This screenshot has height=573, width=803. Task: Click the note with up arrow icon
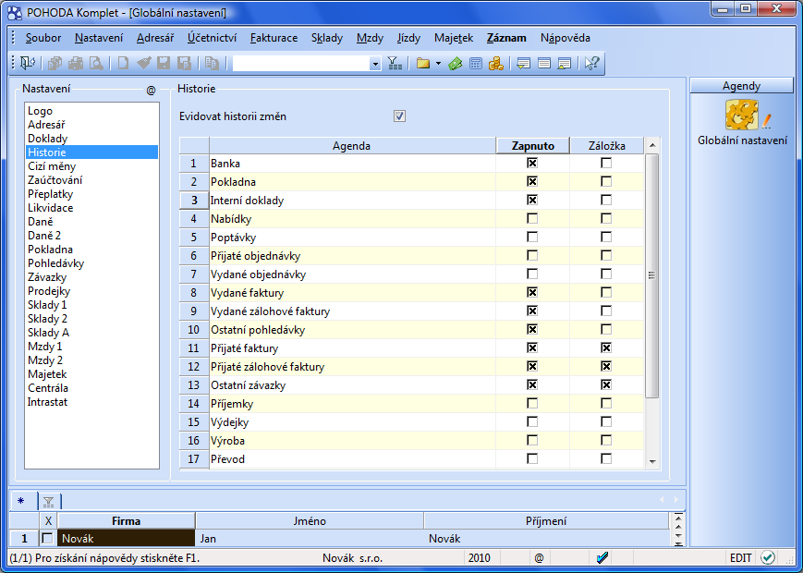pos(564,63)
